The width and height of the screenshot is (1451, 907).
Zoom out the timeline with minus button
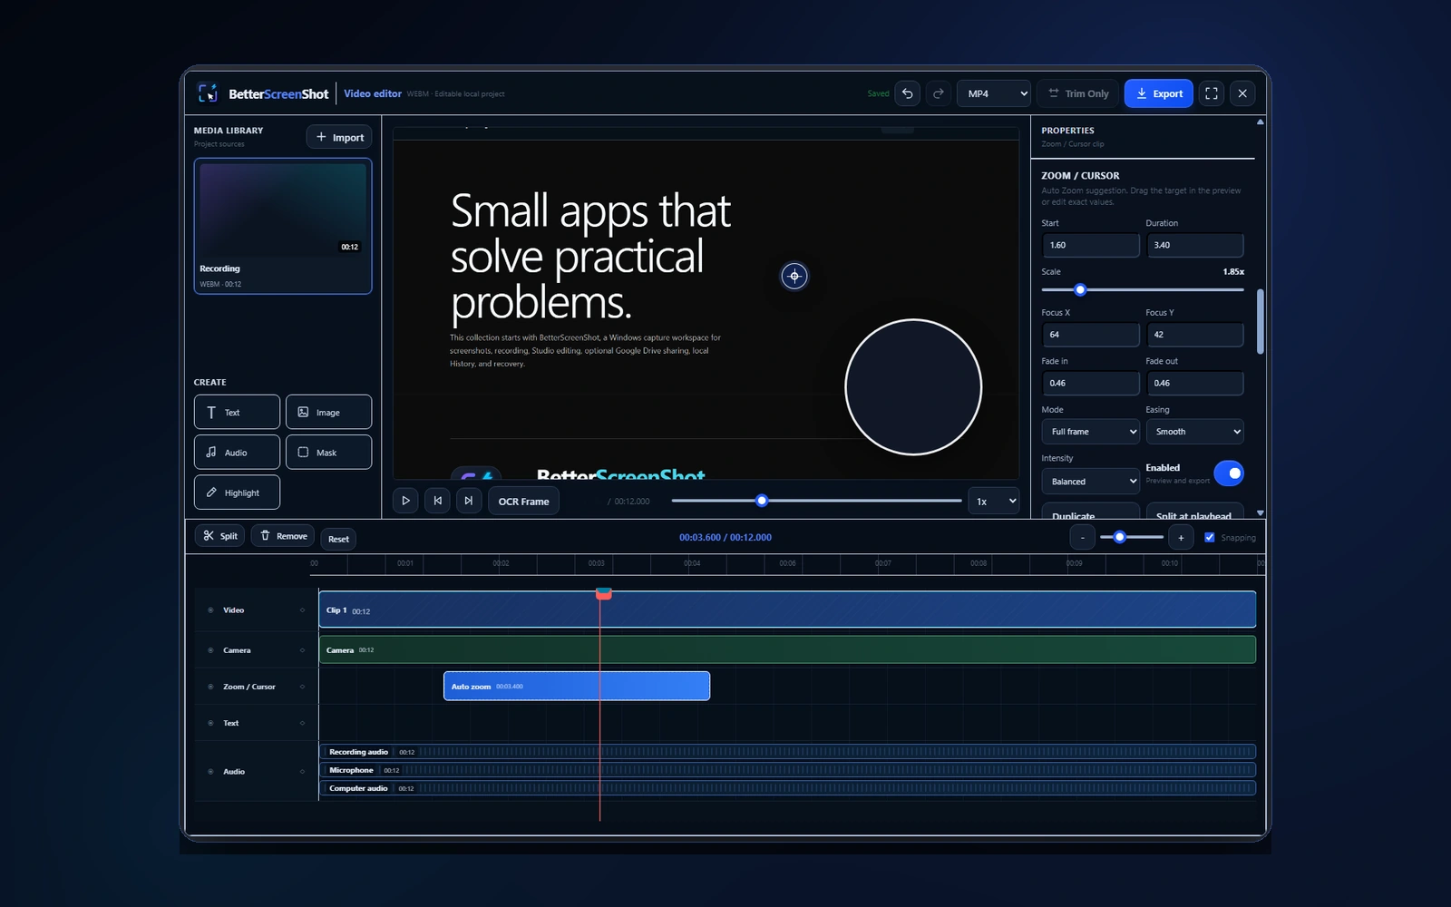point(1082,538)
